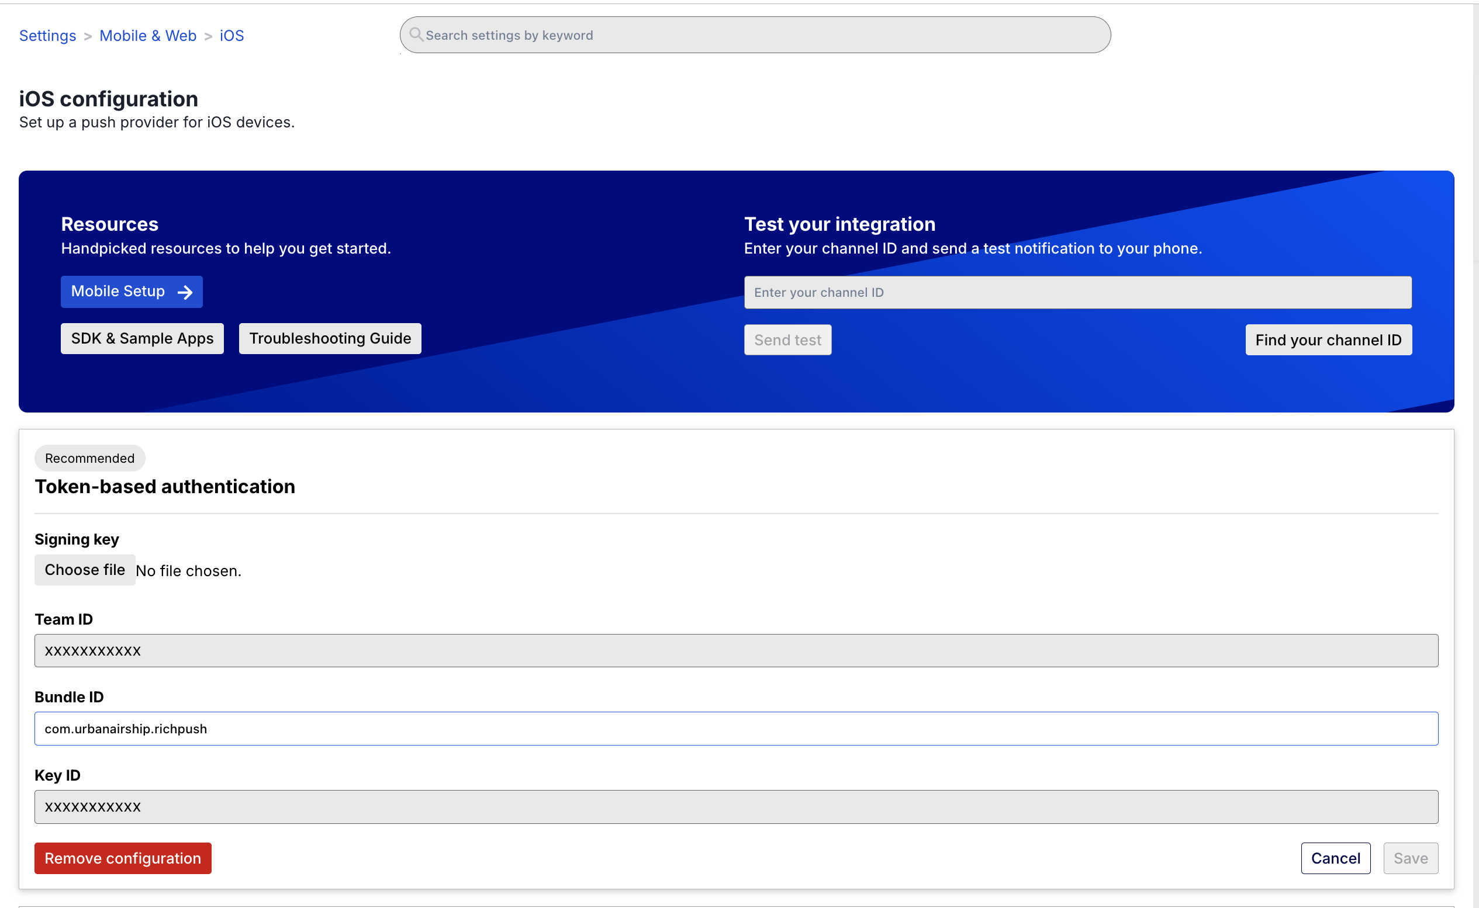Click Find your channel ID

pos(1328,340)
